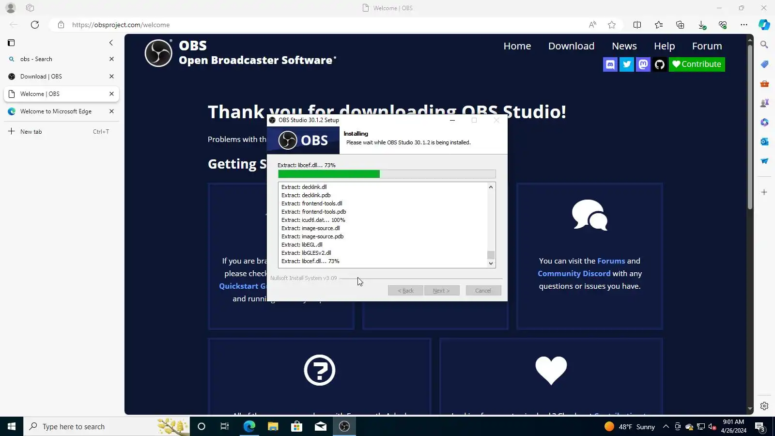This screenshot has width=775, height=436.
Task: Add a sidebar app with plus
Action: pyautogui.click(x=764, y=192)
